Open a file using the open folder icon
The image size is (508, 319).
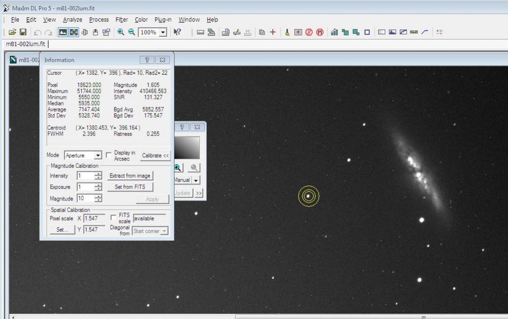point(12,31)
